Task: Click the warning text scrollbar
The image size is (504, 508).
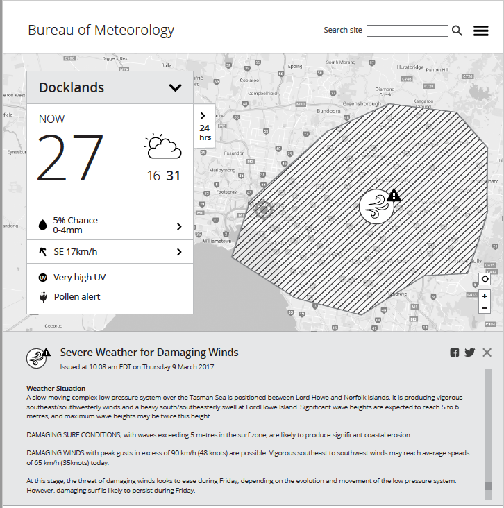Action: point(488,434)
